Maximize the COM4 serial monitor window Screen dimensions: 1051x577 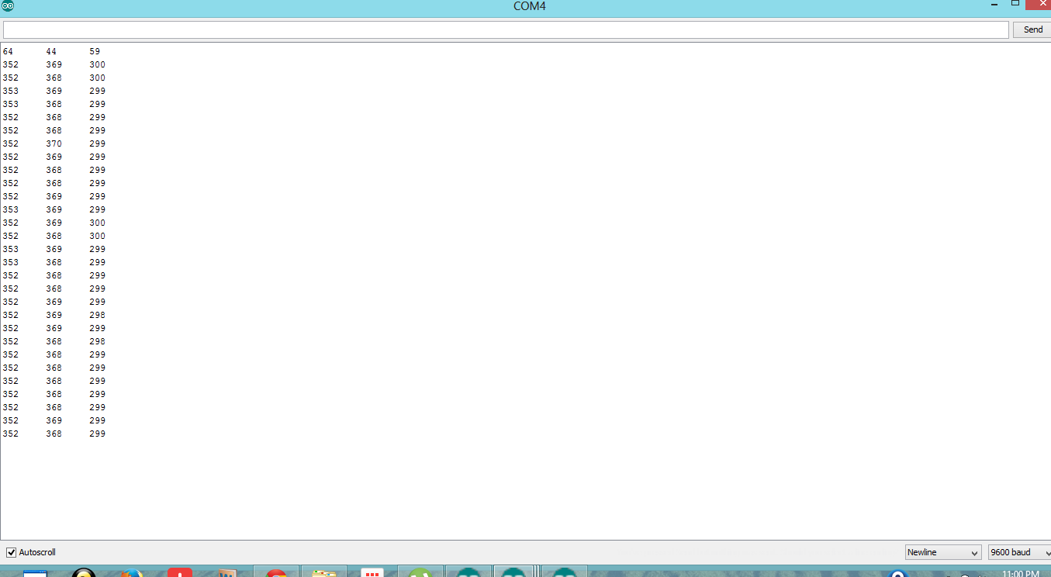click(x=1015, y=4)
